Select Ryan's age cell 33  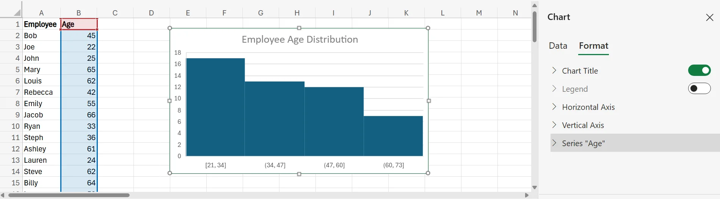click(79, 126)
